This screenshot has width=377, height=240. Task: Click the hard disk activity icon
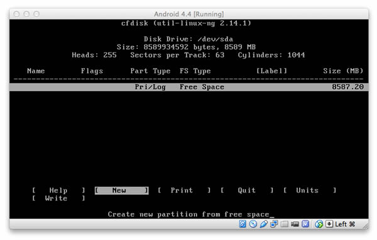click(x=243, y=224)
